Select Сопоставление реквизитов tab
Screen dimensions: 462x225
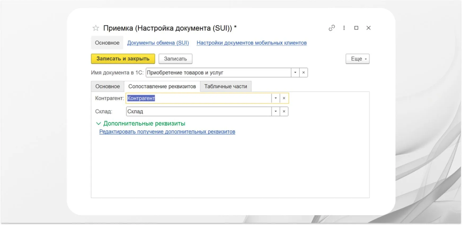(x=162, y=86)
